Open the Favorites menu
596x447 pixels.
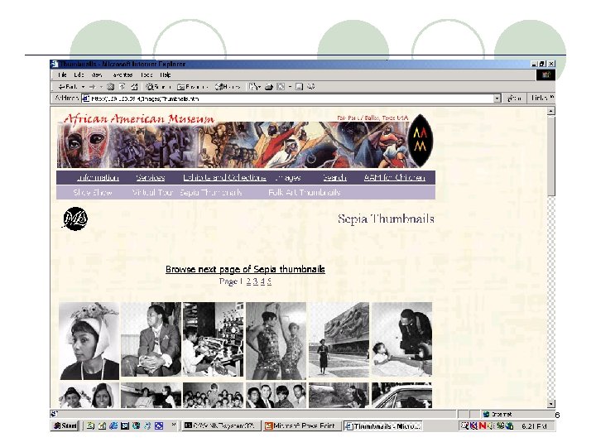pyautogui.click(x=123, y=74)
